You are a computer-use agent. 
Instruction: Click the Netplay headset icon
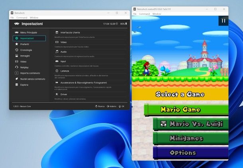pyautogui.click(x=17, y=67)
